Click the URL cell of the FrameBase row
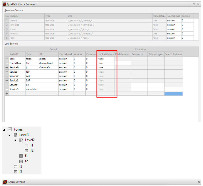The image size is (203, 186). coord(48,63)
